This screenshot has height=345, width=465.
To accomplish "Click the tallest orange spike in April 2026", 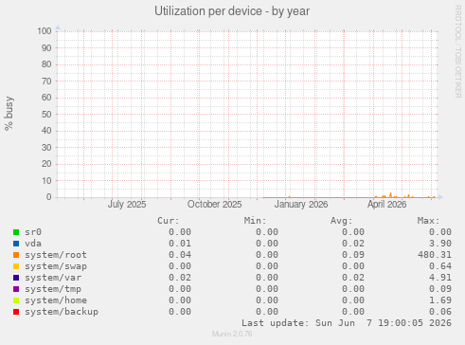I will point(391,194).
